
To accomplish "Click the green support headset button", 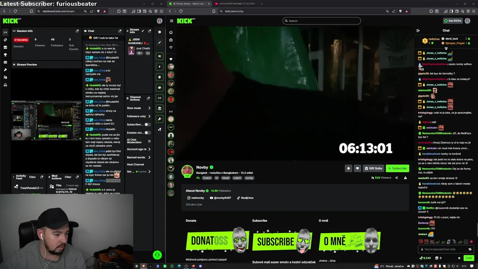I will 157,255.
